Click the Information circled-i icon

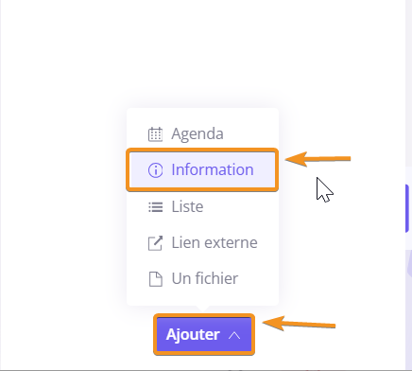155,170
